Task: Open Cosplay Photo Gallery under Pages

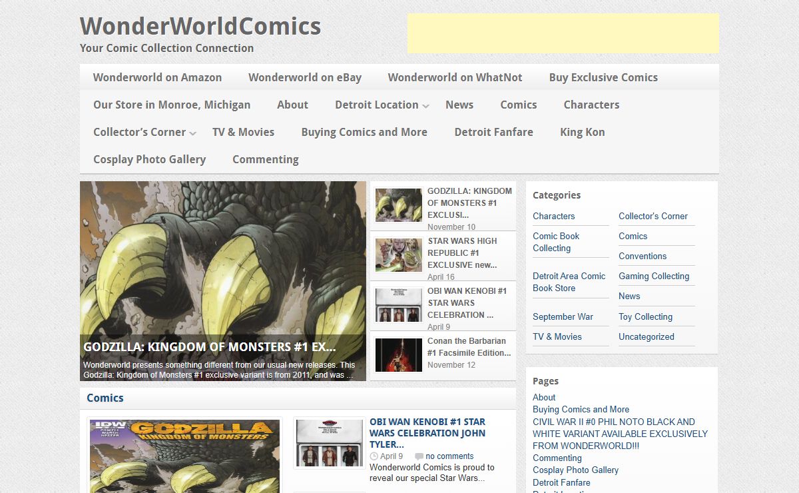Action: coord(575,470)
